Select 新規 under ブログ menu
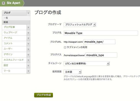The width and height of the screenshot is (140, 101). [x=16, y=22]
